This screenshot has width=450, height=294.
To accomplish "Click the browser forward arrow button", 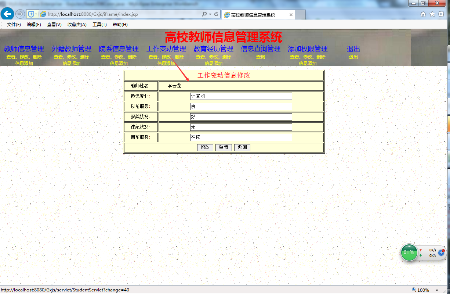I will 20,14.
